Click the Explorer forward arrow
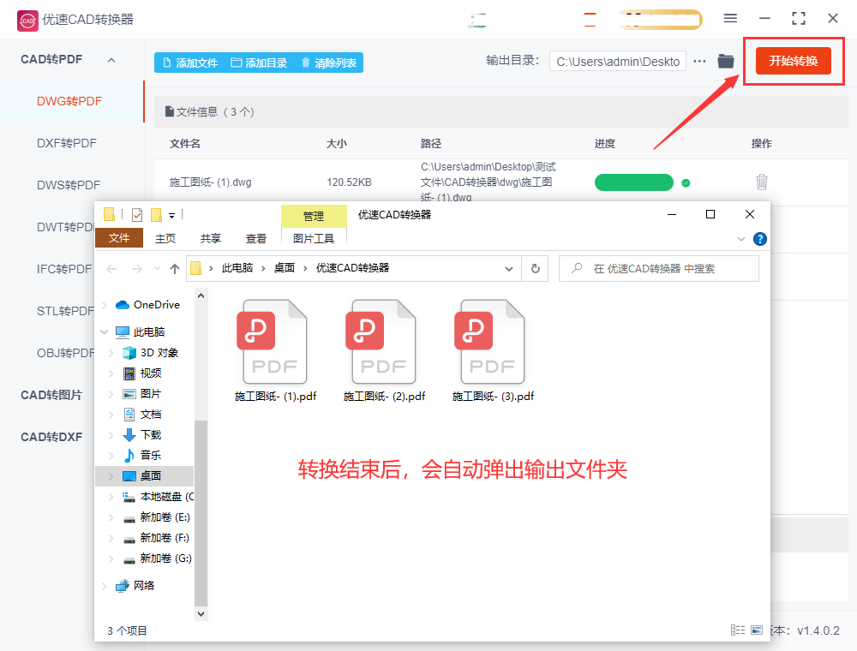The height and width of the screenshot is (651, 857). pyautogui.click(x=136, y=269)
